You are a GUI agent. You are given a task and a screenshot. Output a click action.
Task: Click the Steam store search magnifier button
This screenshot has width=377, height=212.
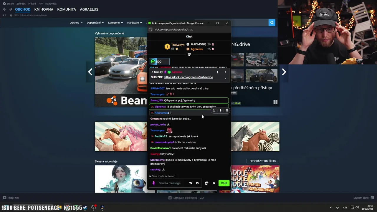click(x=272, y=22)
